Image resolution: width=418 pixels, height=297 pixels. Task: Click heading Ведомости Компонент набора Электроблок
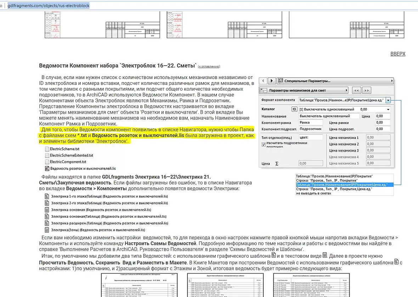coord(118,65)
